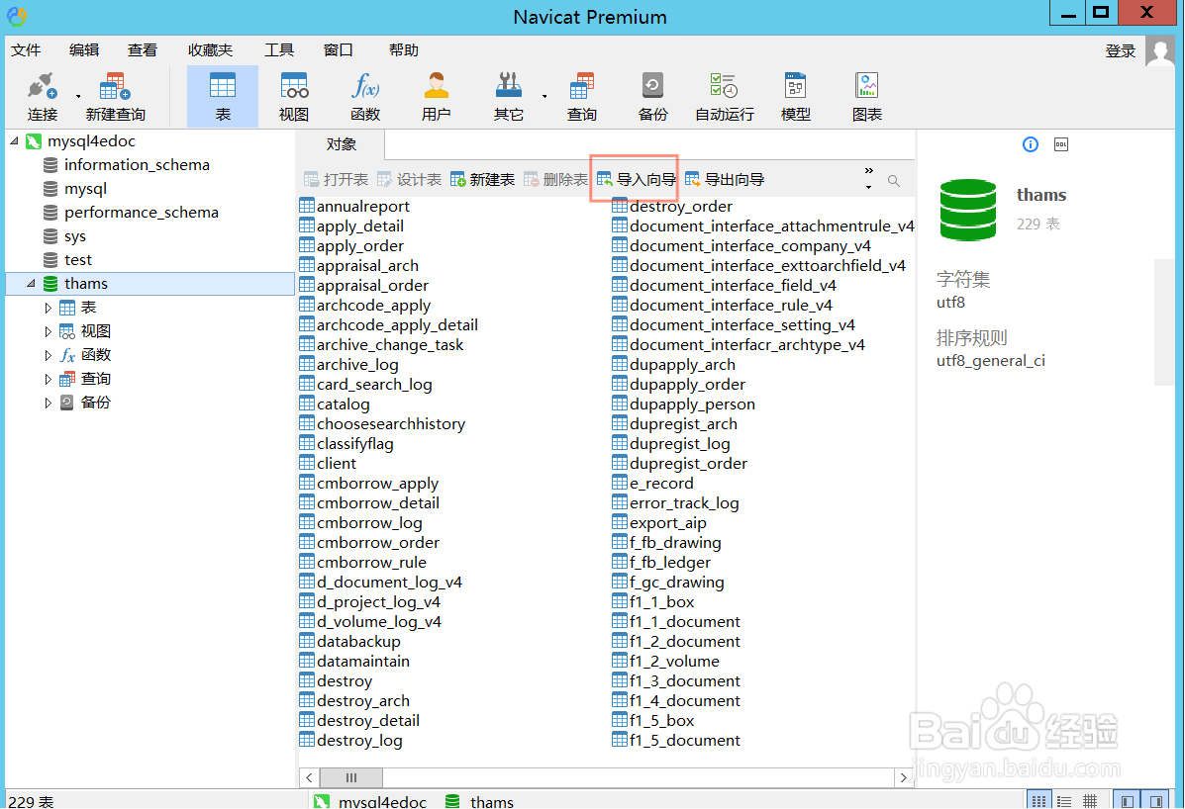Click the horizontal scrollbar right arrow
1185x809 pixels.
point(903,777)
